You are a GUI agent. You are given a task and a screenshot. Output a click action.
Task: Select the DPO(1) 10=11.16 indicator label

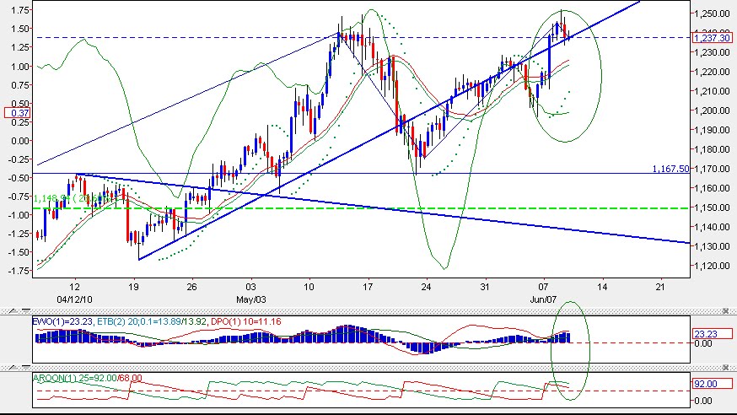[x=246, y=322]
